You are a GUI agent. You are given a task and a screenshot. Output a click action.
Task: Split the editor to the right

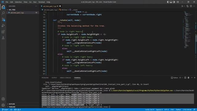click(x=191, y=6)
